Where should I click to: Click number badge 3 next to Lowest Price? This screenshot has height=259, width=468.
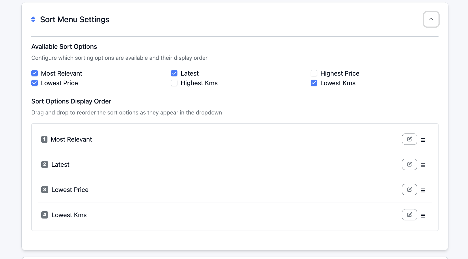(44, 190)
